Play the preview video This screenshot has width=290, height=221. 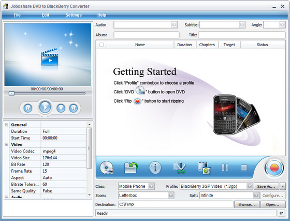pyautogui.click(x=45, y=107)
